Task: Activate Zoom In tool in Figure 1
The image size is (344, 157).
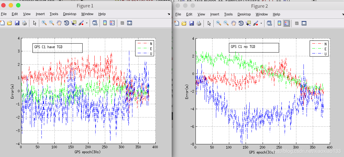Action: (x=44, y=23)
